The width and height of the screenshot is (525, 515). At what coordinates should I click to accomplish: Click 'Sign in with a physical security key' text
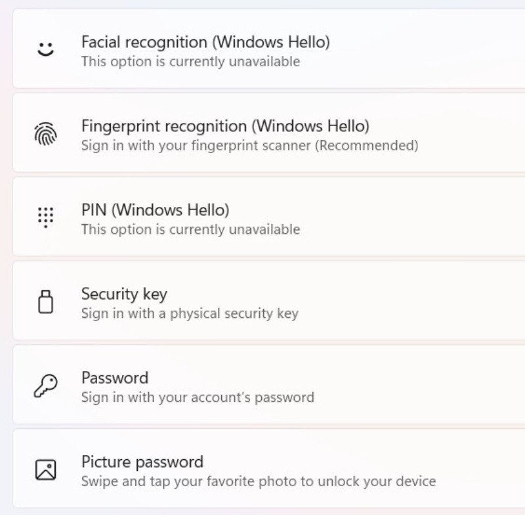pyautogui.click(x=190, y=313)
